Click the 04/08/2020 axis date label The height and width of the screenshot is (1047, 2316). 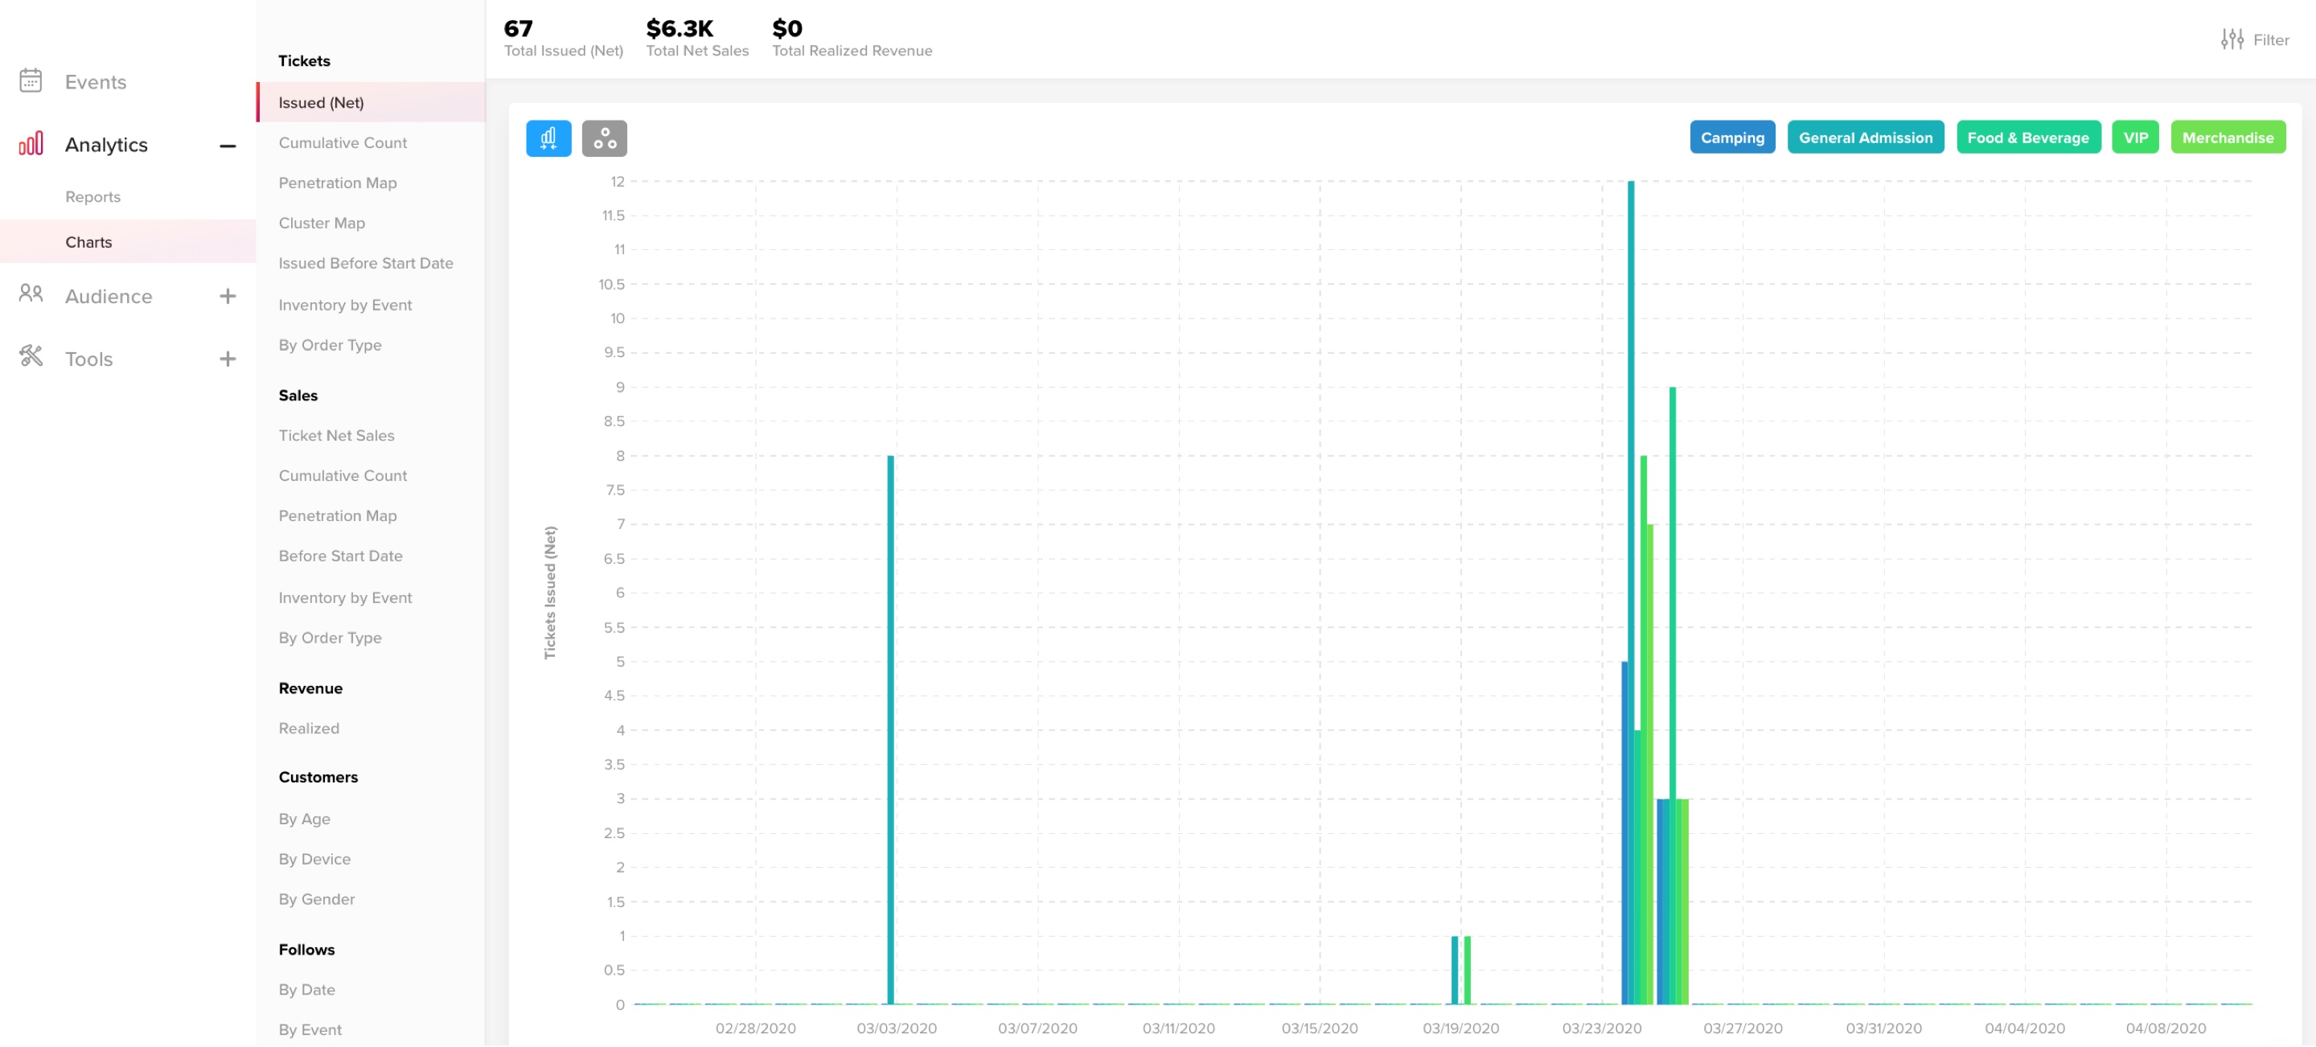(2164, 1029)
